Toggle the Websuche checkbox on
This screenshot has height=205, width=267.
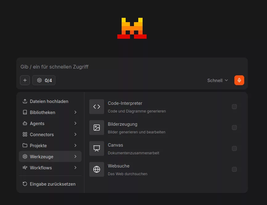pos(234,169)
